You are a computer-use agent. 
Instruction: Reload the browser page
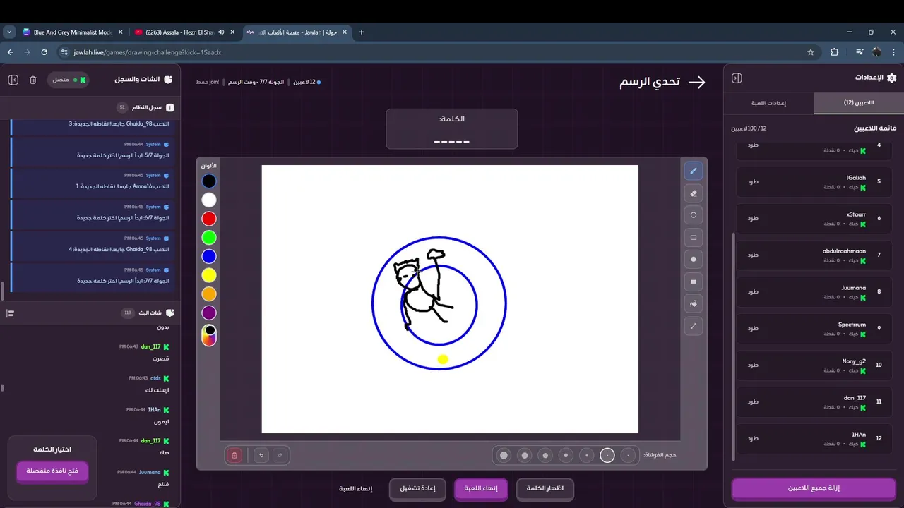click(x=44, y=52)
